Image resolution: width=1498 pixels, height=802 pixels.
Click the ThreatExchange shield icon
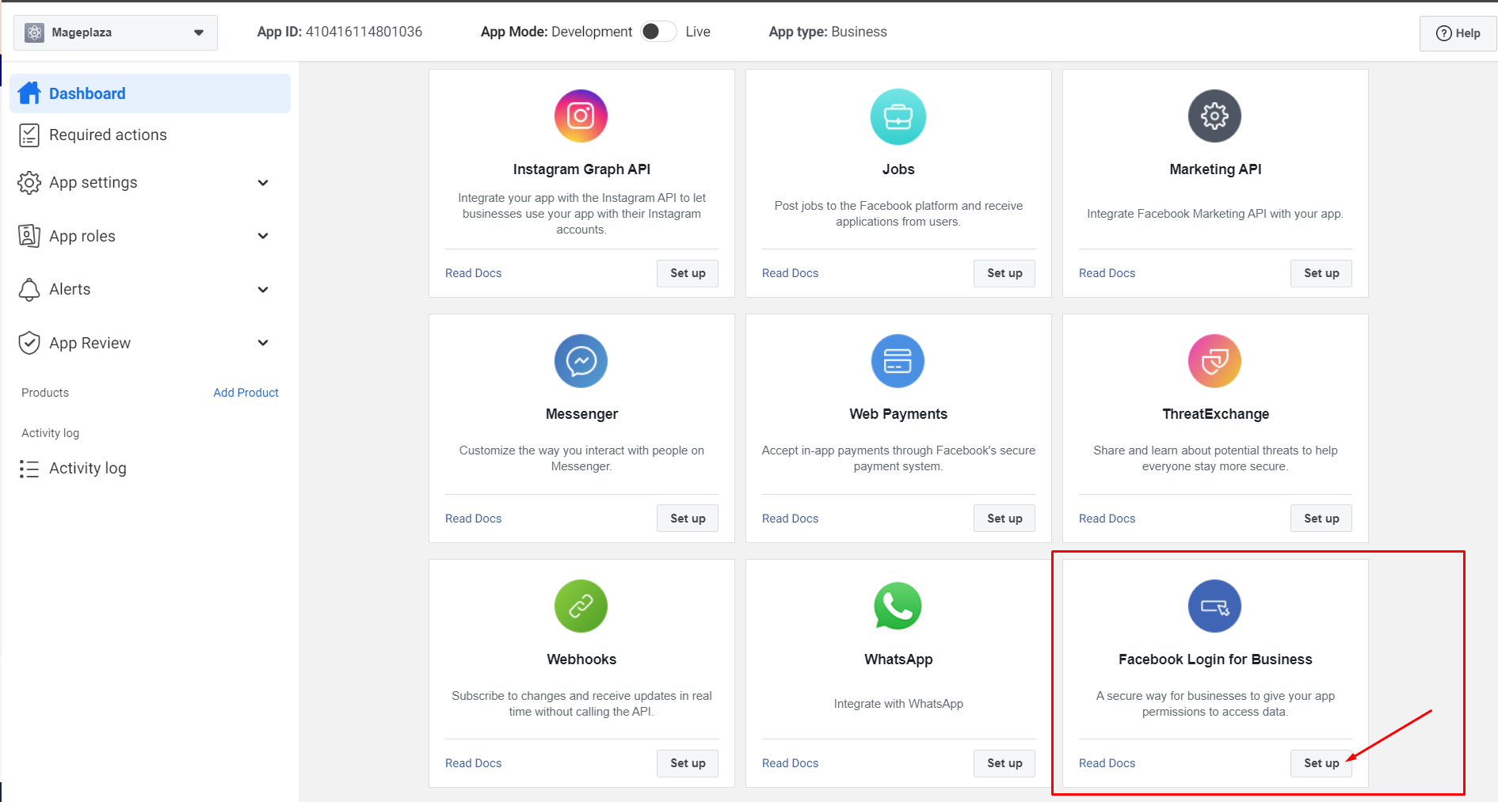pyautogui.click(x=1214, y=361)
